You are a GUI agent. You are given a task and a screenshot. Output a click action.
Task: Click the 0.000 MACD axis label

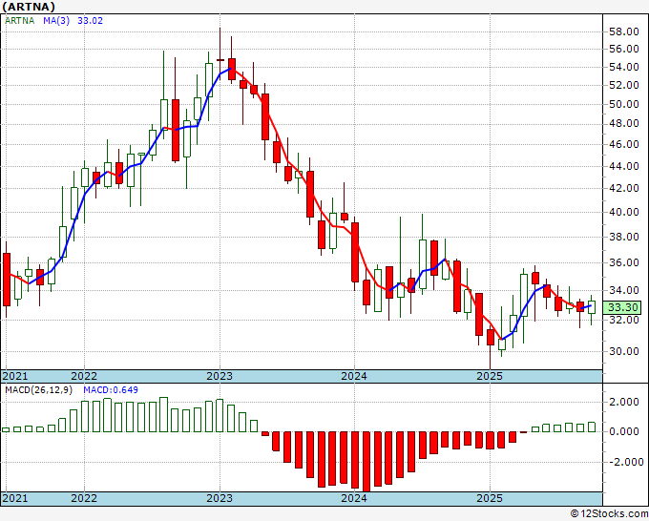click(624, 431)
